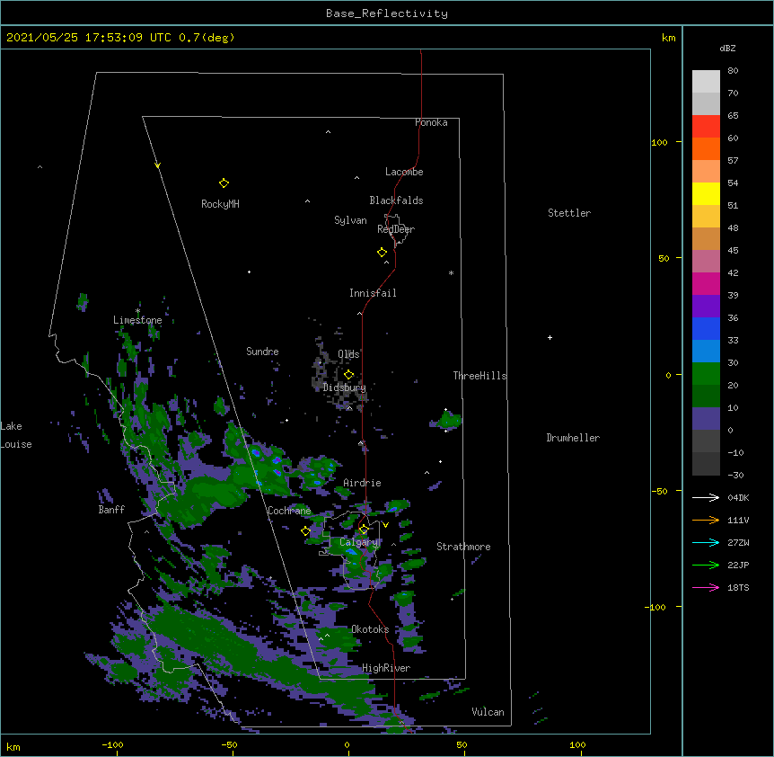Click the -50 tick on right axis

[659, 491]
